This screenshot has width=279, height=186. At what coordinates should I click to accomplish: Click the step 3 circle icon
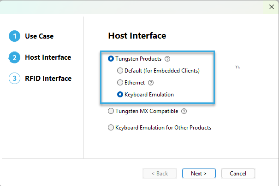pyautogui.click(x=14, y=78)
